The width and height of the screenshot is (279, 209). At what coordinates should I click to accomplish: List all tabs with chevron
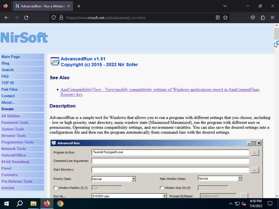pos(225,6)
